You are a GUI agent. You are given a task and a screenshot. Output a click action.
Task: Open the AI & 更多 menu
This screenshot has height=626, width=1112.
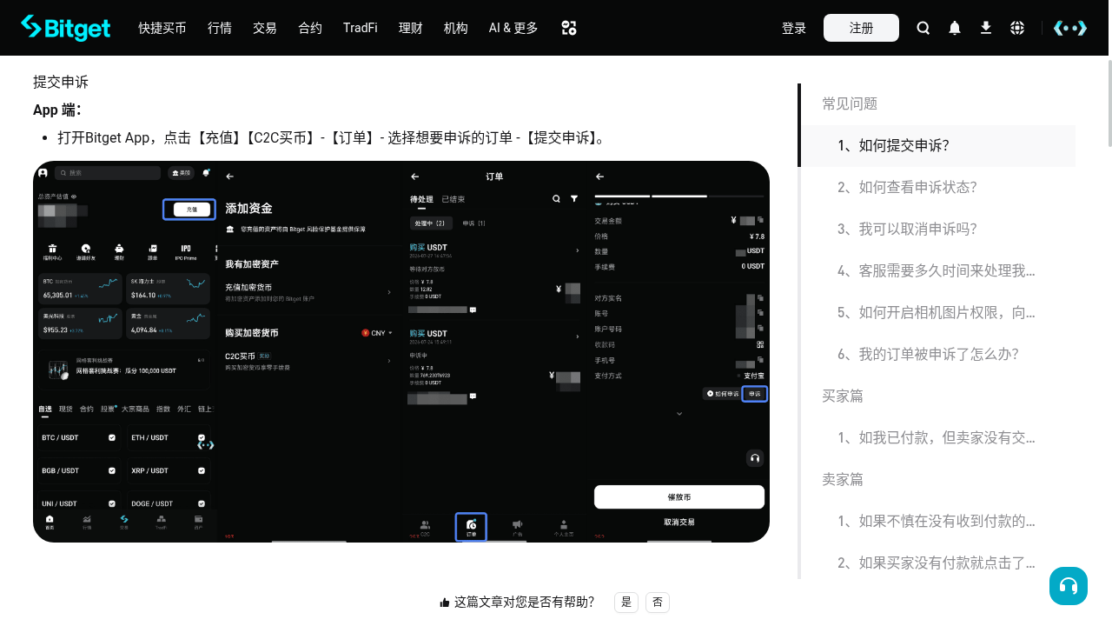point(513,28)
